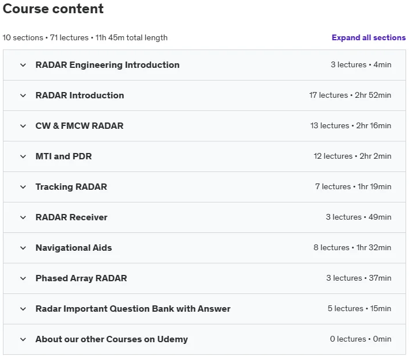Click '0 lectures • 0min' row summary
The image size is (409, 356).
click(361, 339)
